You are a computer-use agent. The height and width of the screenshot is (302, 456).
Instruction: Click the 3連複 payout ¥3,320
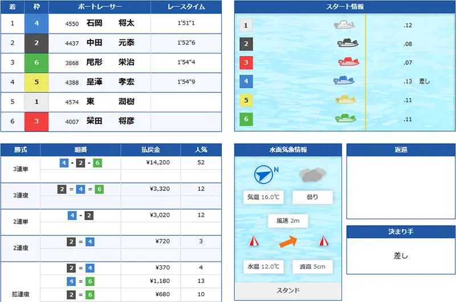pyautogui.click(x=160, y=189)
